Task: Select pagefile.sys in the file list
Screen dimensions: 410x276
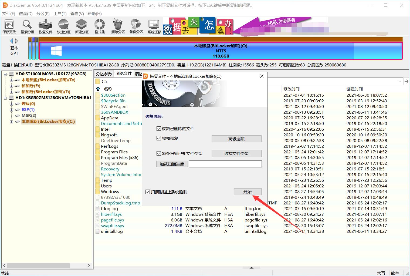Action: pos(112,220)
